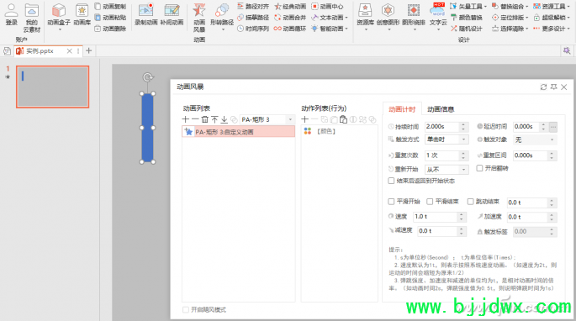Click paste icon in 动作列表 toolbar
The width and height of the screenshot is (576, 321).
[x=343, y=119]
